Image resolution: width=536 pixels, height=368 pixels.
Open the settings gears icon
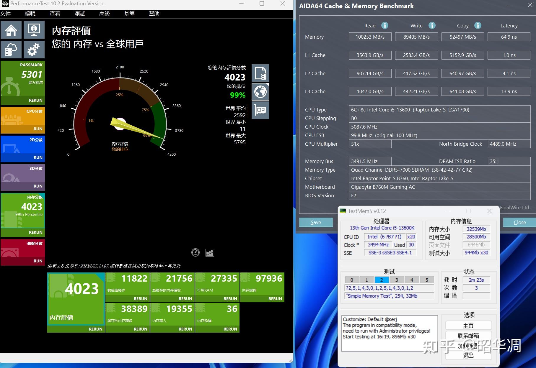click(x=34, y=50)
